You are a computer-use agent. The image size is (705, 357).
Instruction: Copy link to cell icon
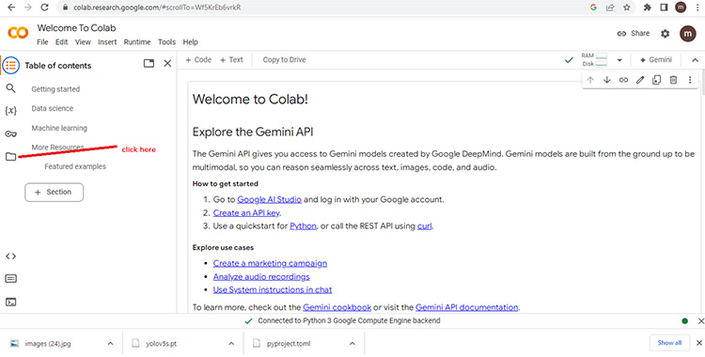[x=623, y=80]
